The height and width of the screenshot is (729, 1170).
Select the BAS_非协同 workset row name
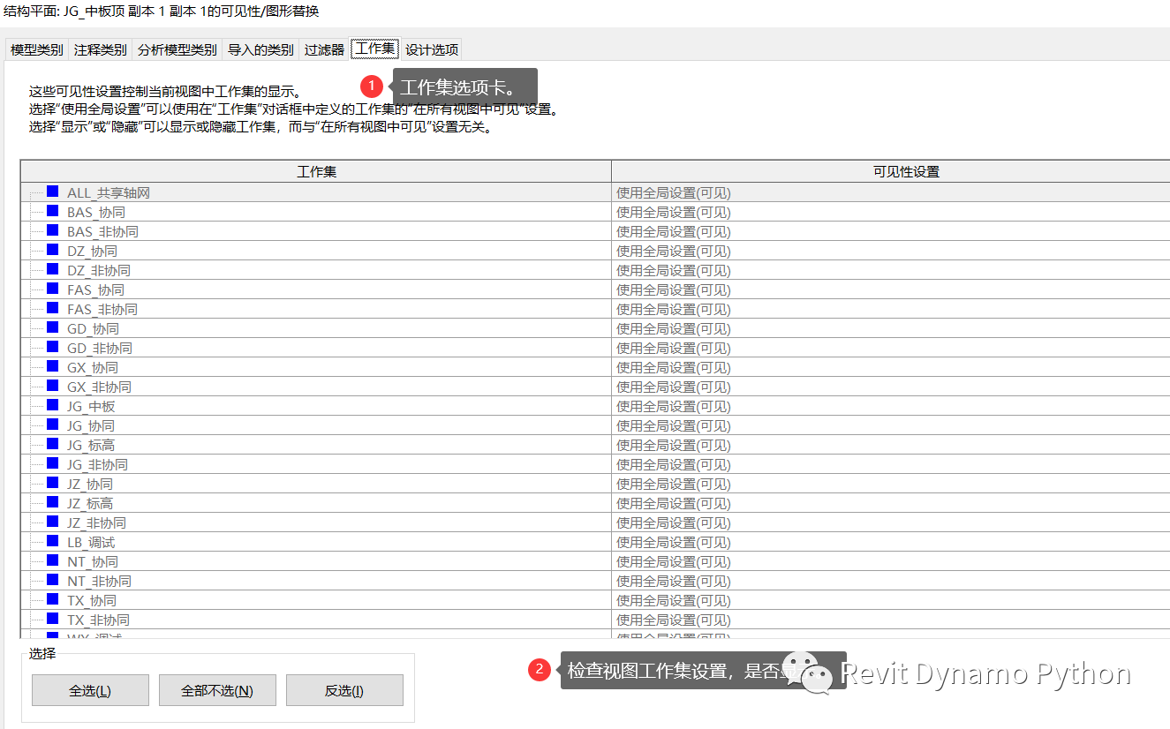[x=102, y=231]
